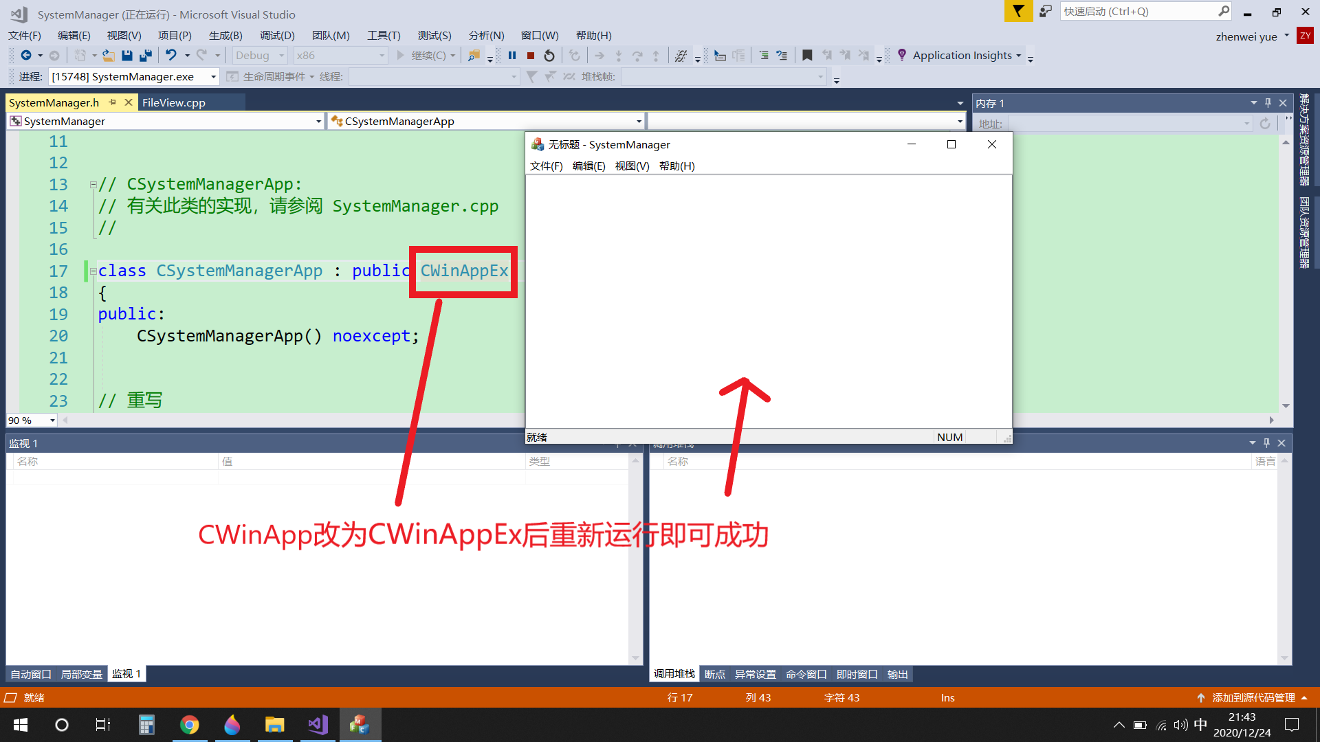The image size is (1320, 742).
Task: Stop debugging with red square icon
Action: [531, 56]
